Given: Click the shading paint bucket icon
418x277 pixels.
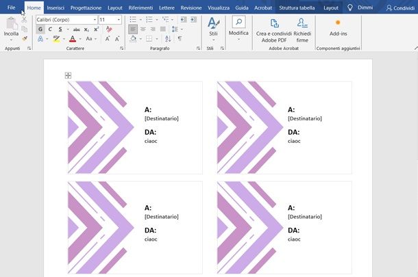Looking at the screenshot, I should pos(133,39).
